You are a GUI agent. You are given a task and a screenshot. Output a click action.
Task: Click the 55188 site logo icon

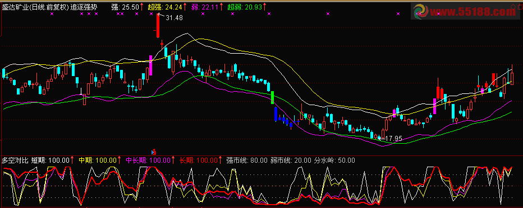click(x=421, y=11)
